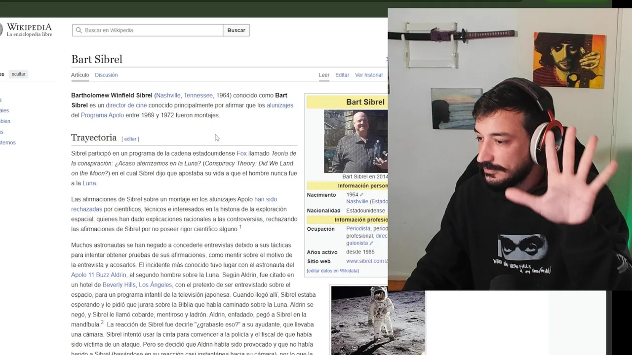Click the 'Bart Sibrel en 2014' caption
Screen dimensions: 632x355
pos(365,177)
